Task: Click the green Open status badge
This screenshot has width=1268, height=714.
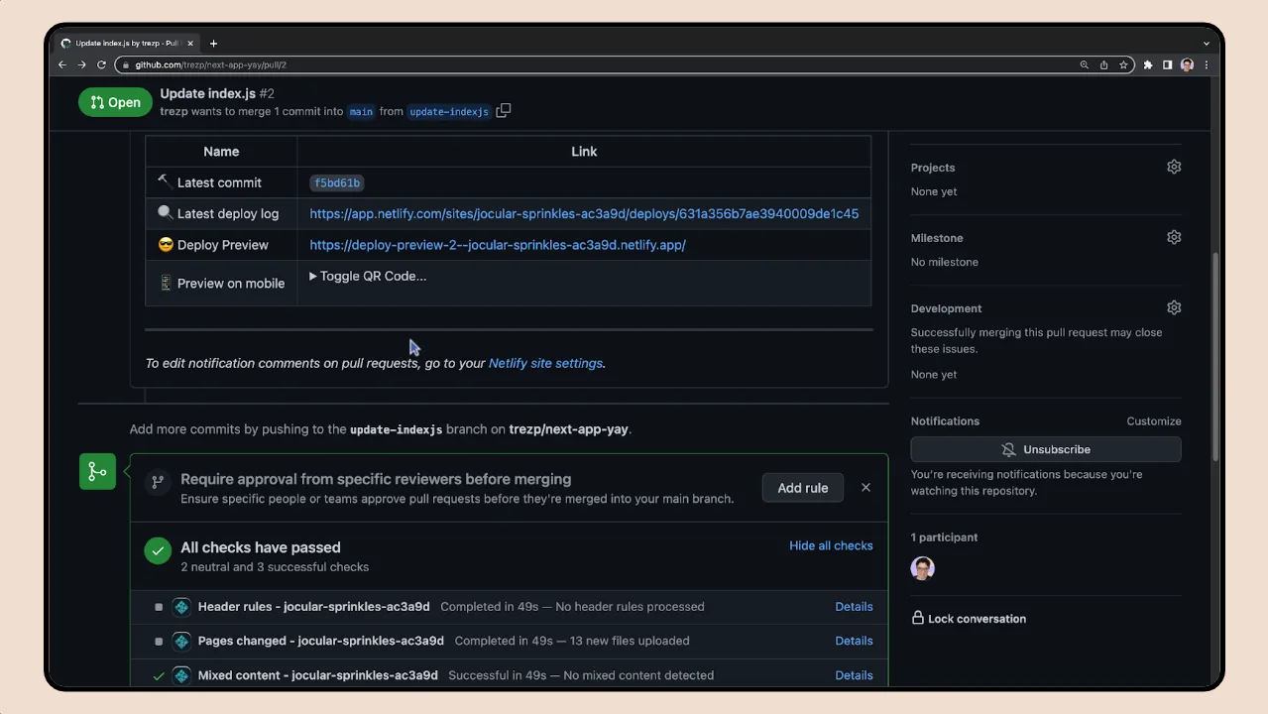Action: pos(115,102)
